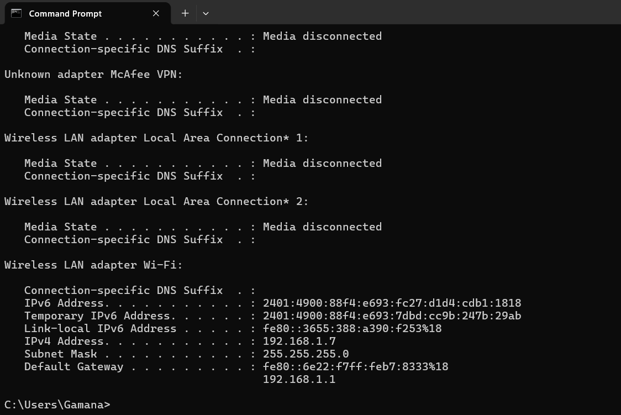The height and width of the screenshot is (415, 621).
Task: Click the IPv4 Address value 192.168.1.7
Action: (299, 341)
